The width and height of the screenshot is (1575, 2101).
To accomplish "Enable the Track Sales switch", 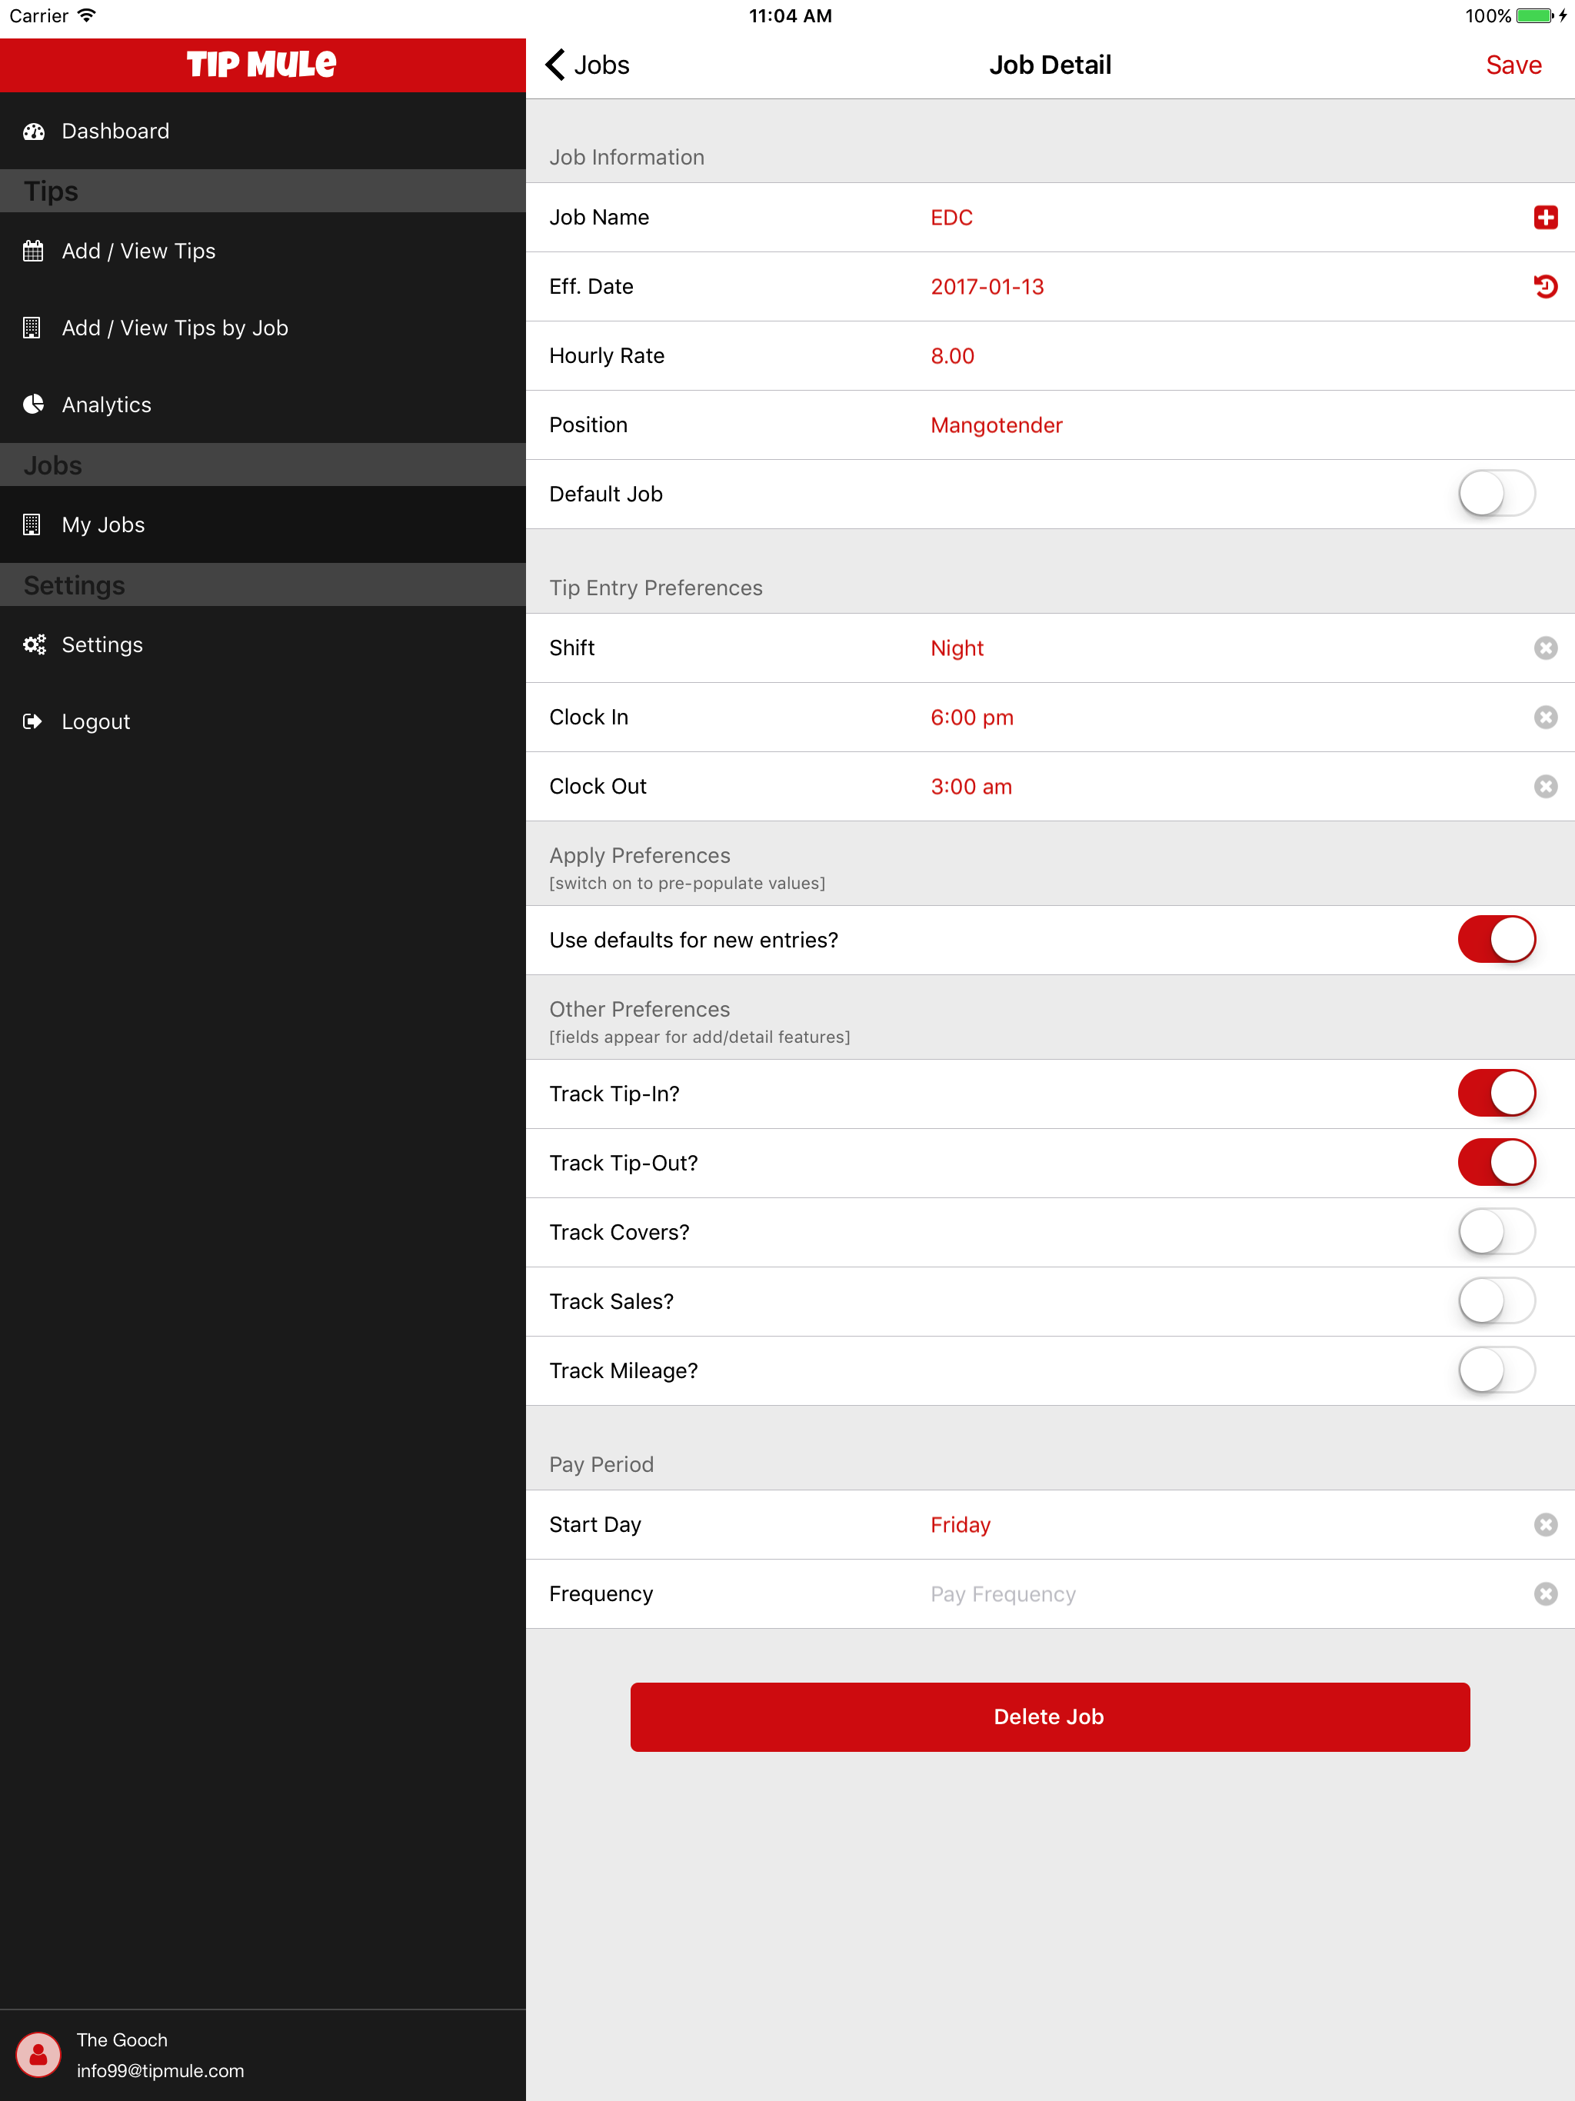I will [1496, 1301].
